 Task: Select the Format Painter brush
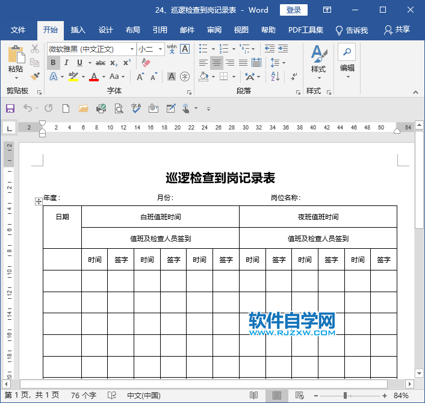point(35,77)
